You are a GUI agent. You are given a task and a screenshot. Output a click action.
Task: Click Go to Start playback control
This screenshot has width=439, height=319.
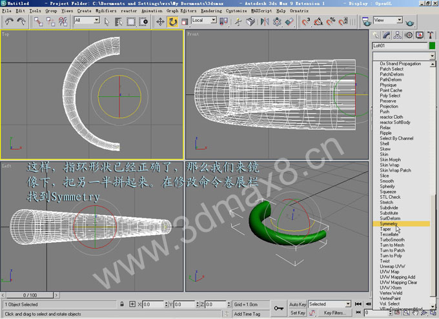click(x=358, y=304)
